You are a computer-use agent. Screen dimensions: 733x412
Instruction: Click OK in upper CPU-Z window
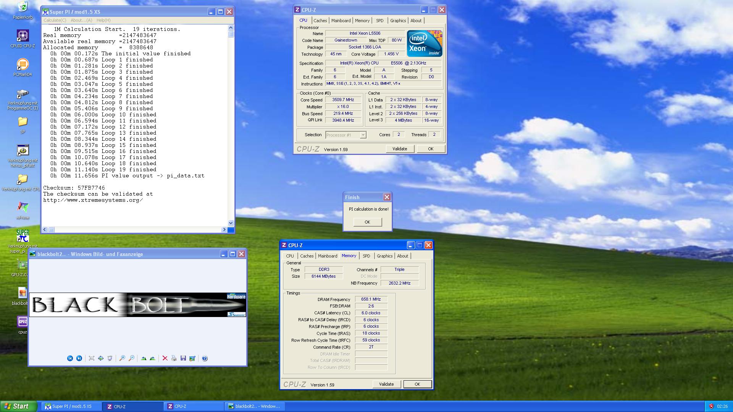pyautogui.click(x=431, y=149)
